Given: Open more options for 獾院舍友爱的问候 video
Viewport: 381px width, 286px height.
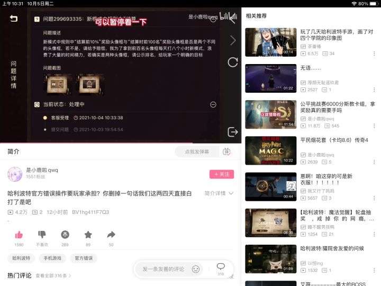Looking at the screenshot, I should [374, 271].
